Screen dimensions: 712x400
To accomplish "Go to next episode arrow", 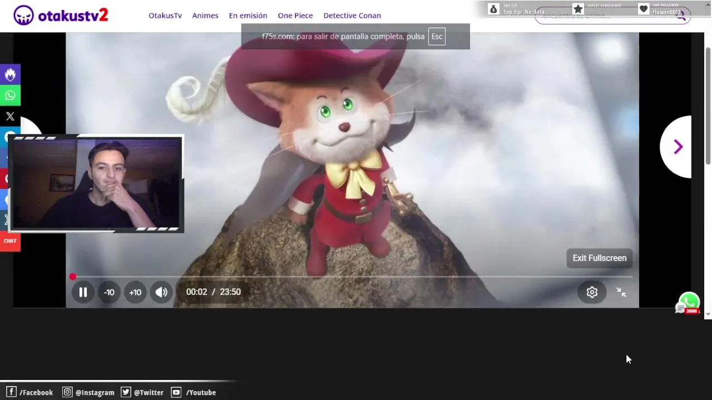I will click(x=678, y=147).
